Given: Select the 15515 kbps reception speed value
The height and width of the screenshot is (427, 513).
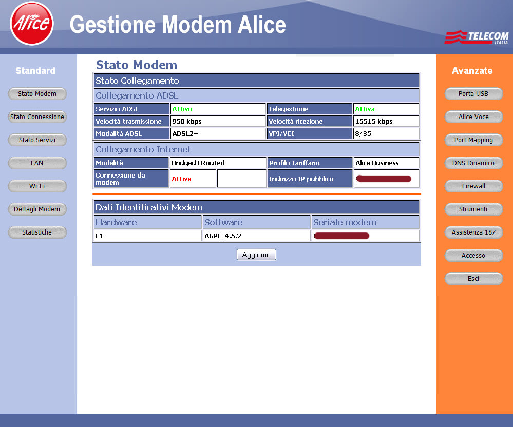Looking at the screenshot, I should [x=374, y=121].
